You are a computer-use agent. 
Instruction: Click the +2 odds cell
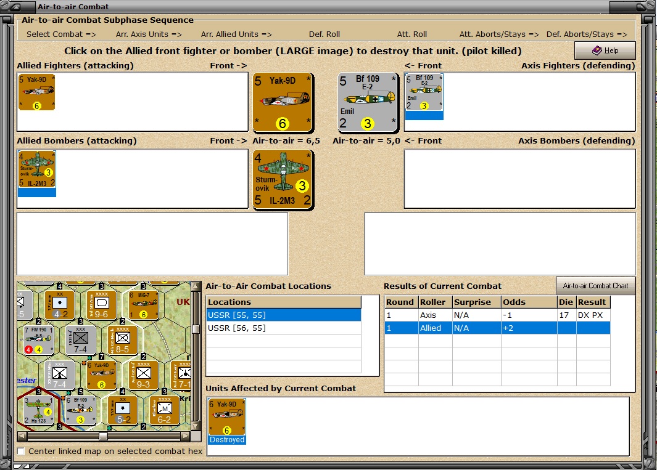click(x=529, y=328)
